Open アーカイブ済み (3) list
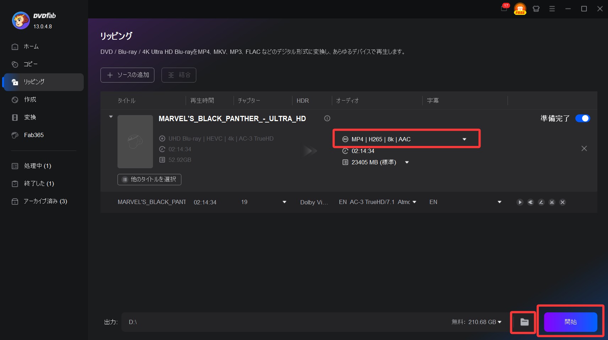The image size is (608, 340). [x=44, y=202]
